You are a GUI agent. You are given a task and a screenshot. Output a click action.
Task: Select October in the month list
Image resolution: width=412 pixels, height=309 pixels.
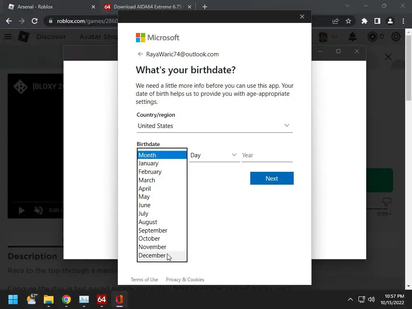pos(162,238)
